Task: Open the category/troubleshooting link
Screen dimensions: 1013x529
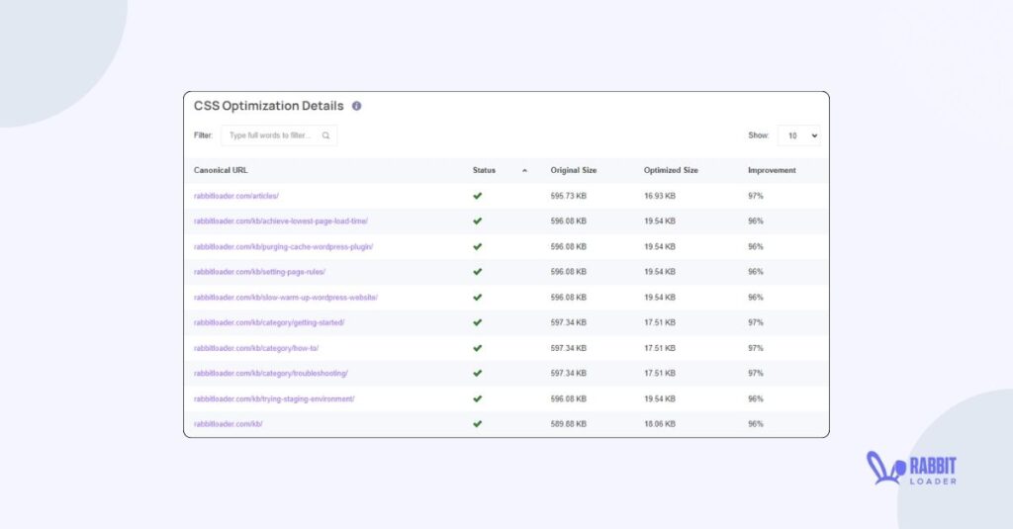Action: pos(271,374)
